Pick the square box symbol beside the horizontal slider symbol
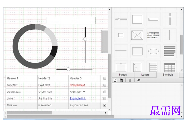 pos(137,19)
